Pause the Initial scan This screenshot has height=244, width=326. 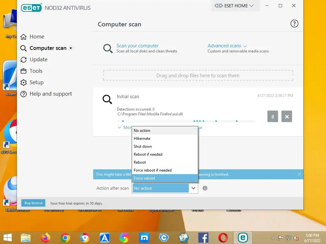pyautogui.click(x=273, y=116)
